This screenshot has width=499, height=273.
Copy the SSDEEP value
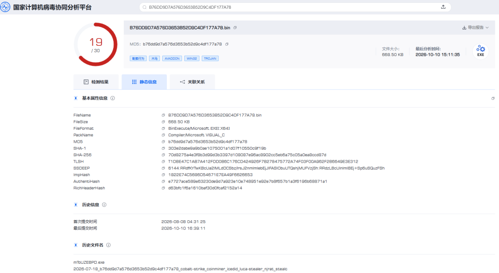click(x=163, y=168)
